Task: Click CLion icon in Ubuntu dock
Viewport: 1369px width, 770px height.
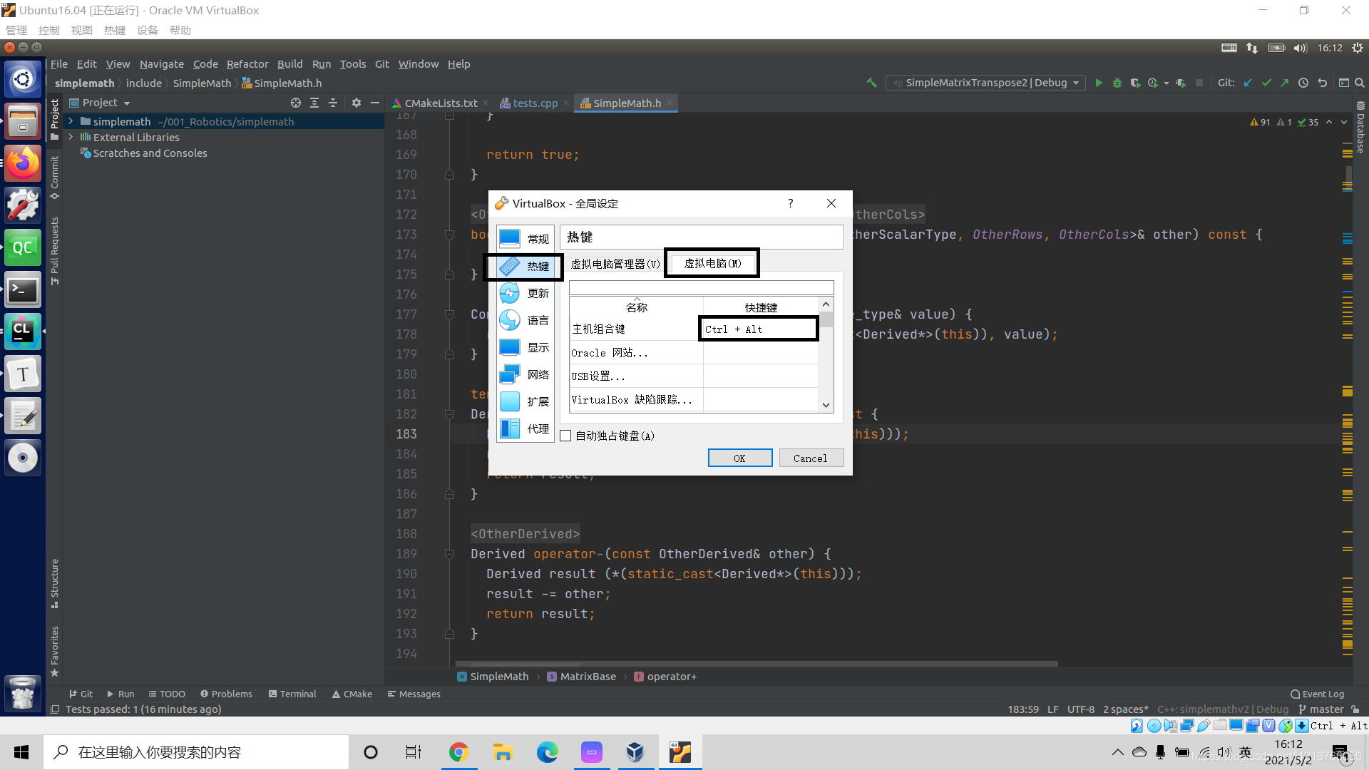Action: click(x=23, y=332)
